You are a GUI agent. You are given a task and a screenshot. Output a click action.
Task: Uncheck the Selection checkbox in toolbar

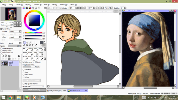[61, 8]
